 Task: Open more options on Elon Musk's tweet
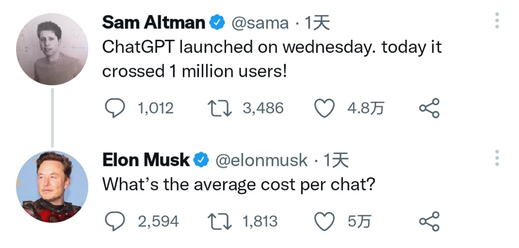tap(497, 158)
